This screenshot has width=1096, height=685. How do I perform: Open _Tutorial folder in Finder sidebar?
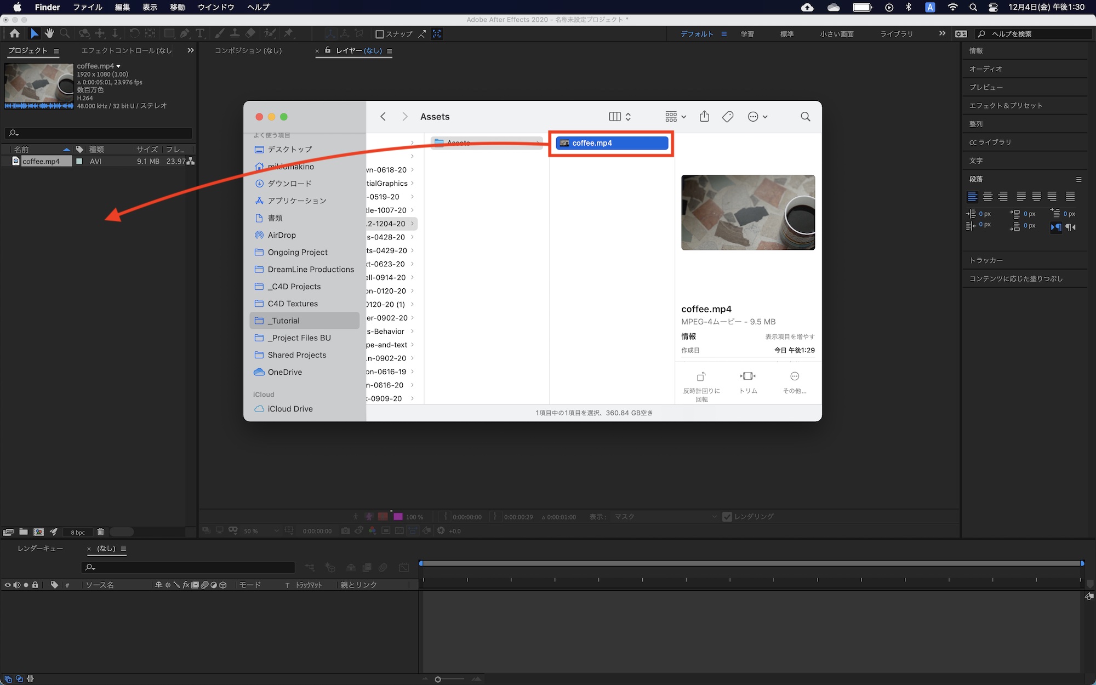283,321
